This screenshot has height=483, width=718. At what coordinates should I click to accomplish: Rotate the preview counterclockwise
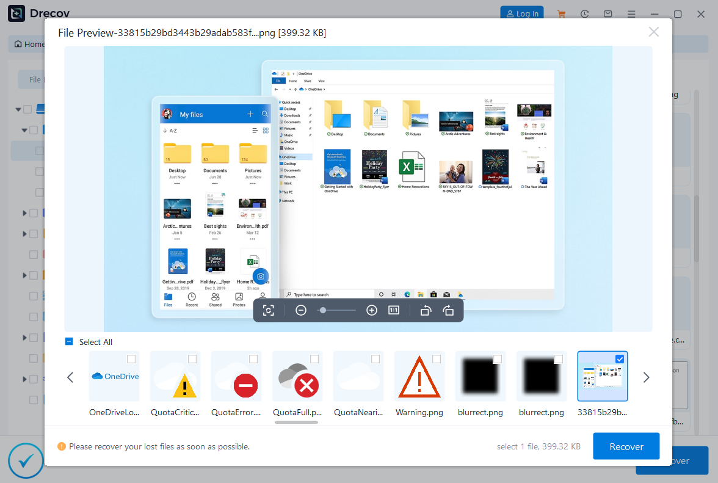pyautogui.click(x=426, y=310)
